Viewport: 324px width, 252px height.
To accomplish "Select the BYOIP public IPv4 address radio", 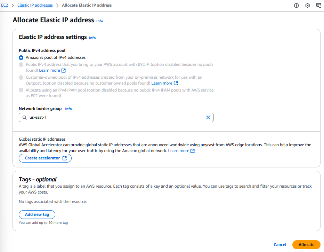I will (x=21, y=65).
